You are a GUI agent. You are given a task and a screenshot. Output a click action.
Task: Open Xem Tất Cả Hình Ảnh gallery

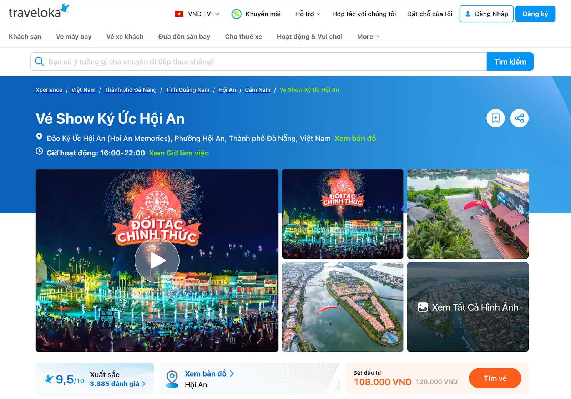468,307
